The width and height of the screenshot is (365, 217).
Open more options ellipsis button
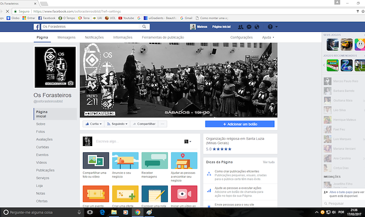pyautogui.click(x=163, y=124)
